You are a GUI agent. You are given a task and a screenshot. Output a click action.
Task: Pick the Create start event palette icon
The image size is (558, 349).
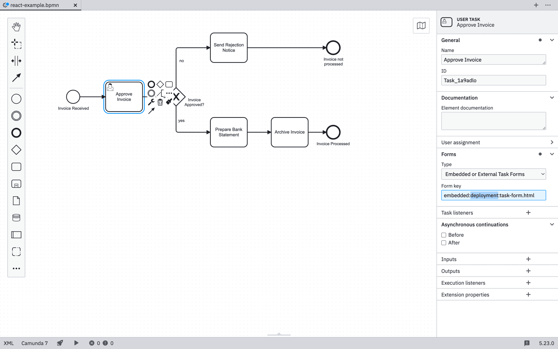click(16, 99)
